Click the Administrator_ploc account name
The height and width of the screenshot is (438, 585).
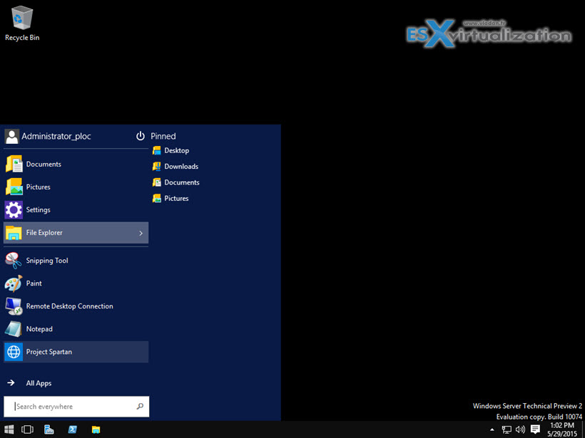tap(56, 136)
